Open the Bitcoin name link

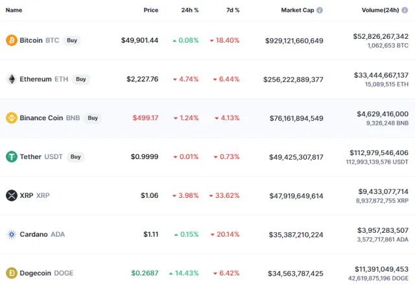click(x=31, y=40)
